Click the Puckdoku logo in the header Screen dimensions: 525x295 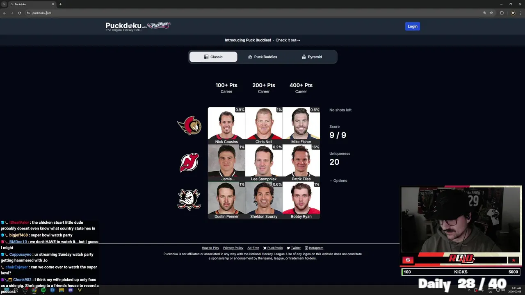click(123, 27)
